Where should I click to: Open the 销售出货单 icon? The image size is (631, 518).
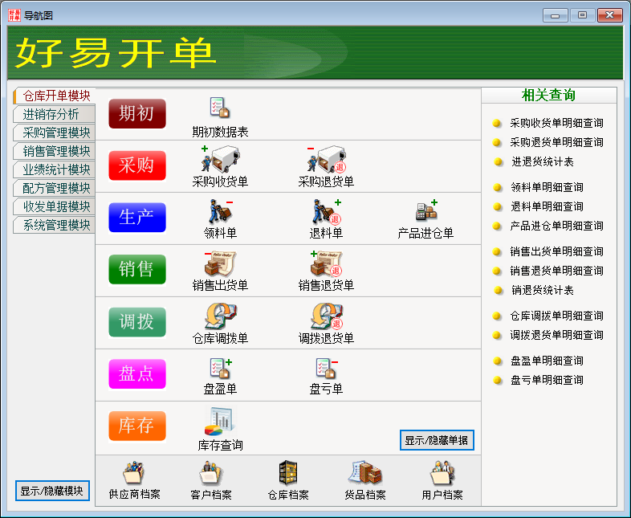[220, 263]
